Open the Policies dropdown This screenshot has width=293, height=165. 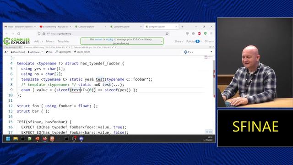tap(194, 41)
